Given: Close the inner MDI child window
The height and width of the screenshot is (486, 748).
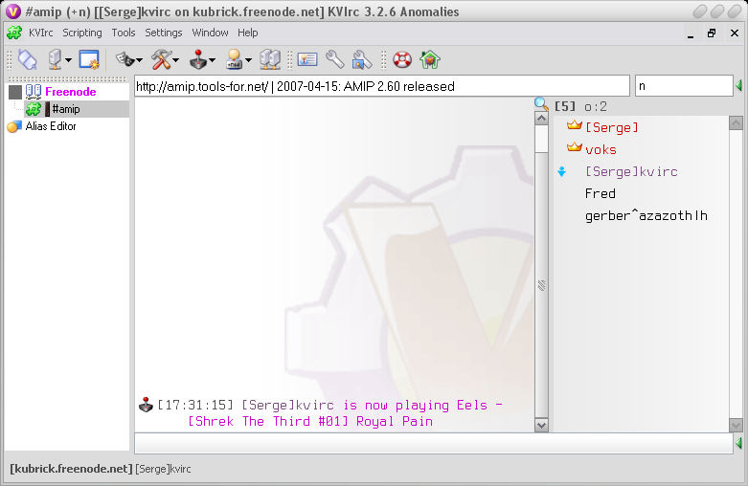Looking at the screenshot, I should [735, 33].
